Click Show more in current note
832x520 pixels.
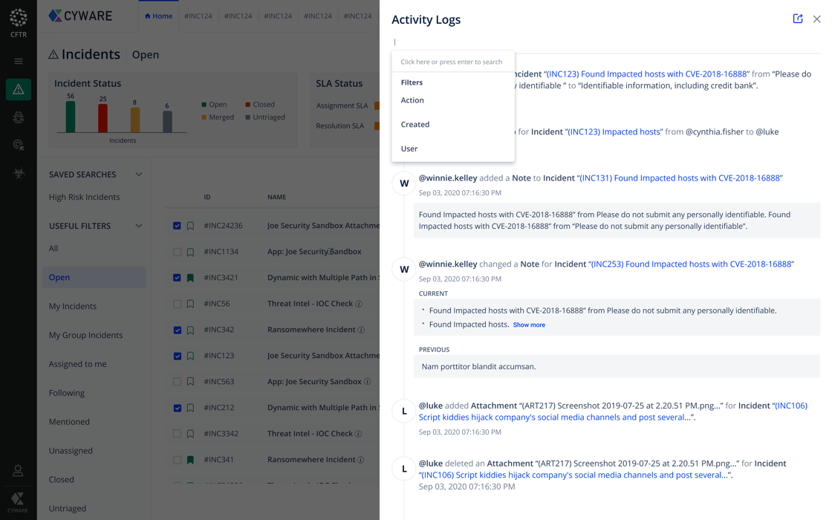tap(529, 325)
